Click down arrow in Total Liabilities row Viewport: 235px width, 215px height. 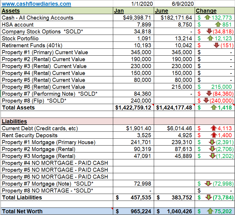tap(209, 197)
